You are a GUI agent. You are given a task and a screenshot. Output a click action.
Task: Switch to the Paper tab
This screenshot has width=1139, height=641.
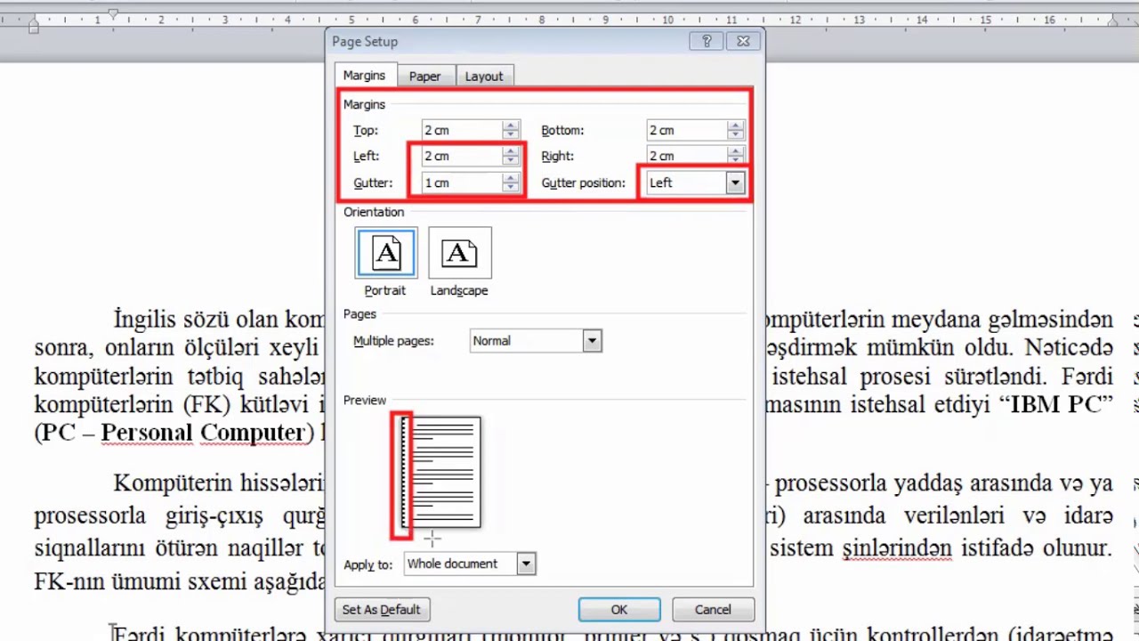[x=424, y=77]
